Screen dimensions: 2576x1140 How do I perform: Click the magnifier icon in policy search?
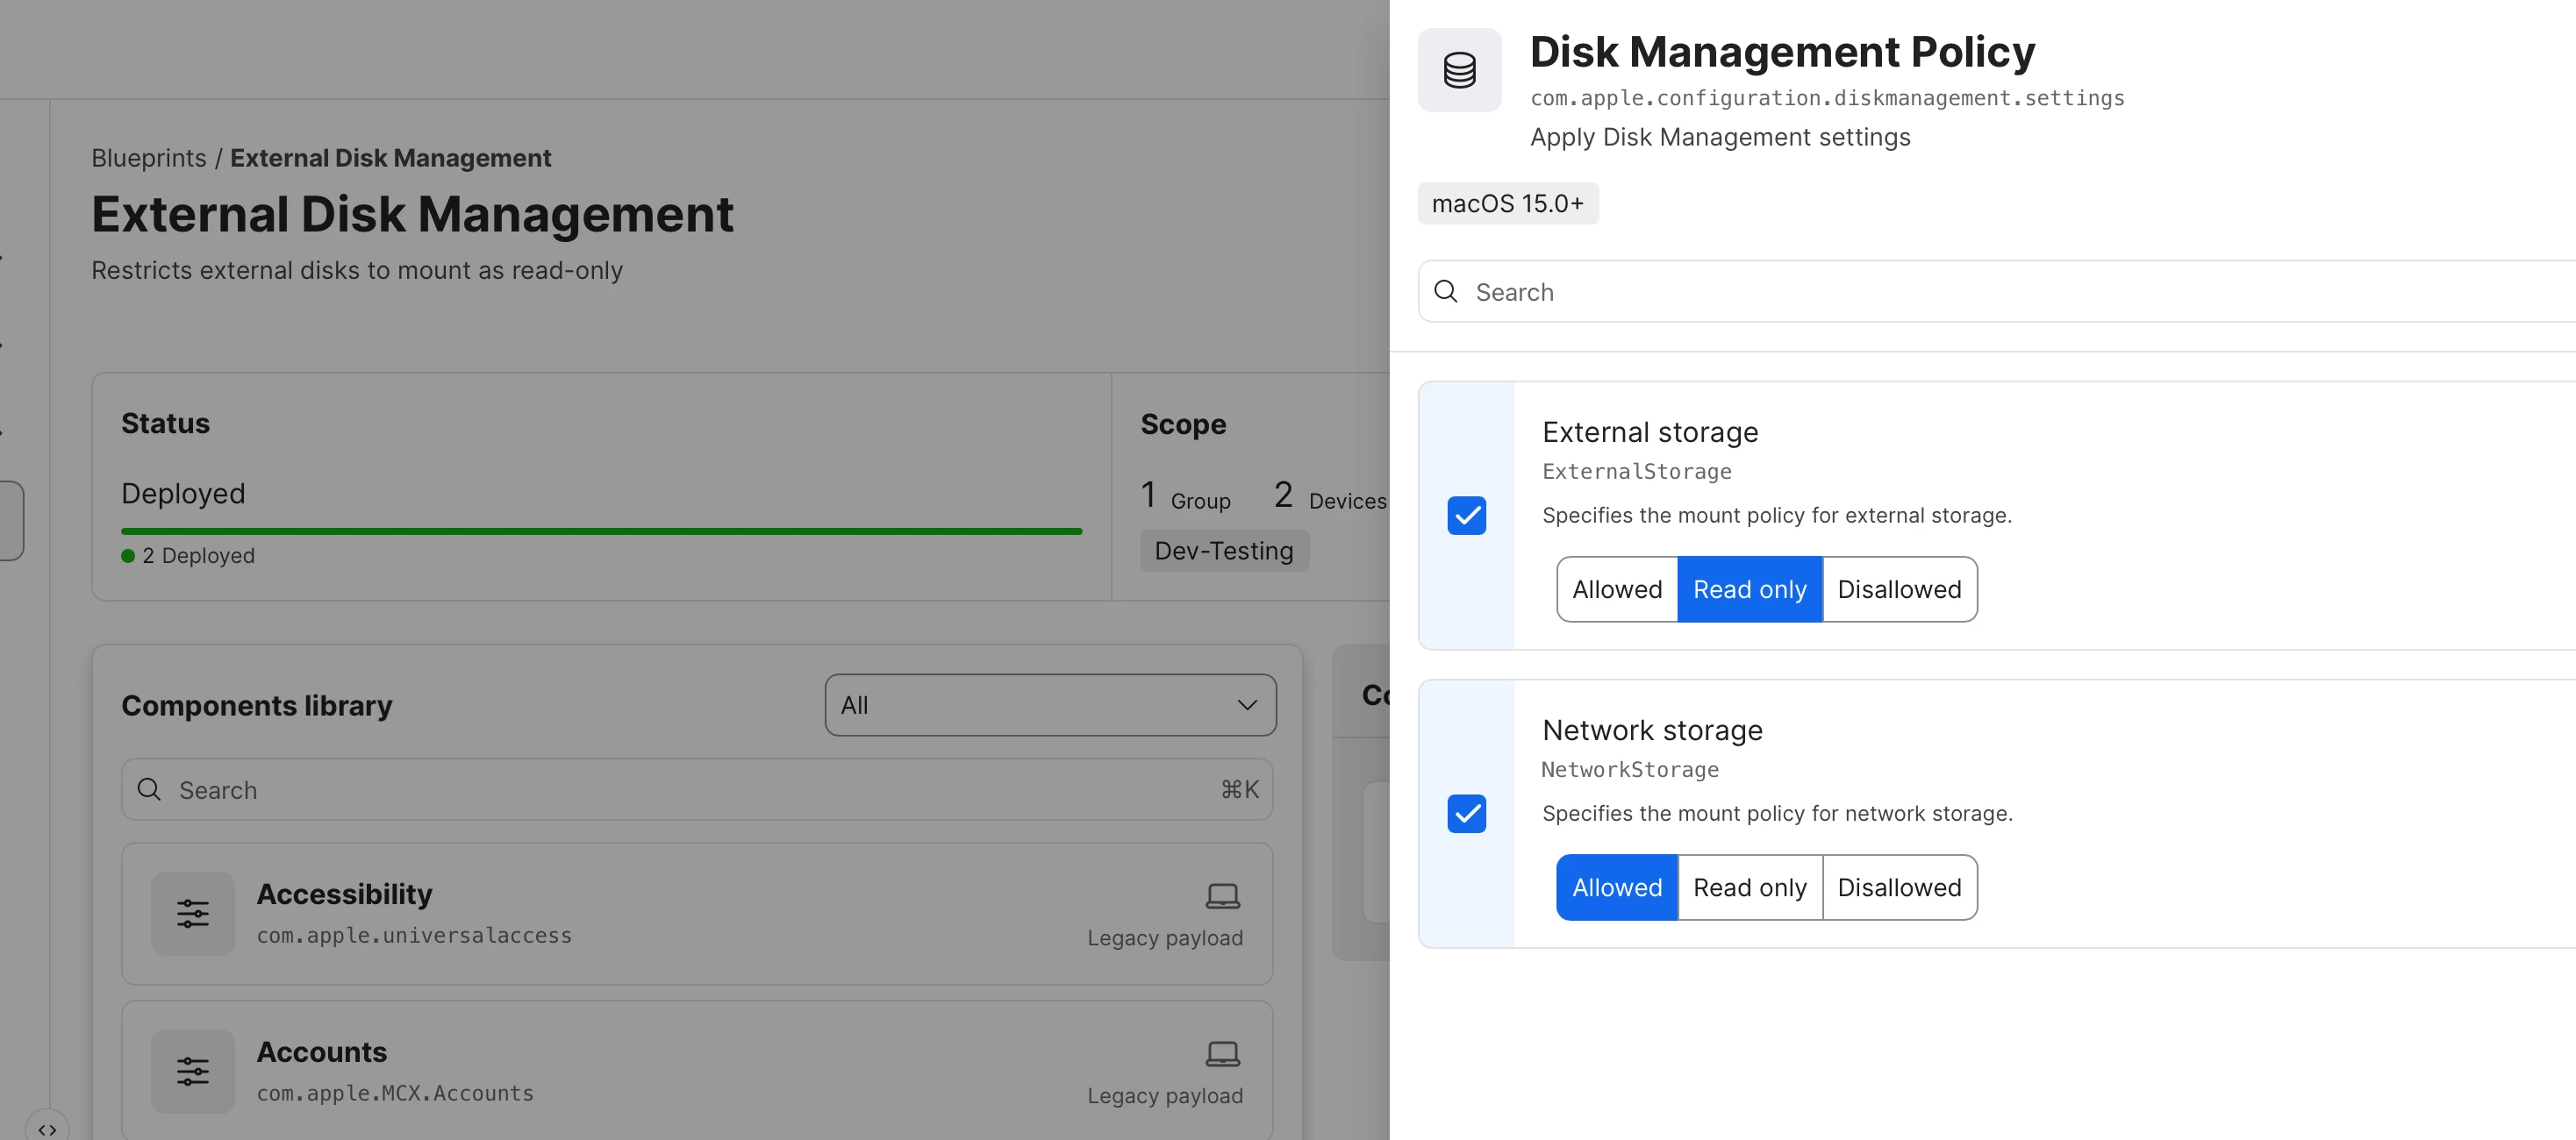point(1446,292)
